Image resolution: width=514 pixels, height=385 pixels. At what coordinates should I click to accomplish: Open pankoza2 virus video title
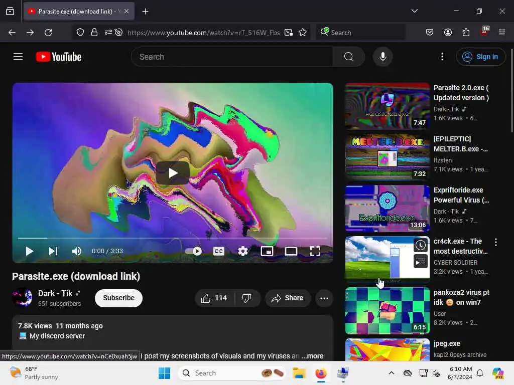click(x=461, y=297)
